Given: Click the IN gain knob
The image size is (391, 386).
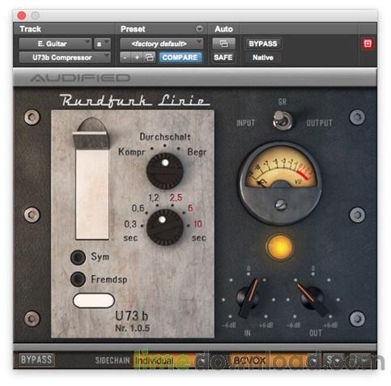Looking at the screenshot, I should click(249, 299).
